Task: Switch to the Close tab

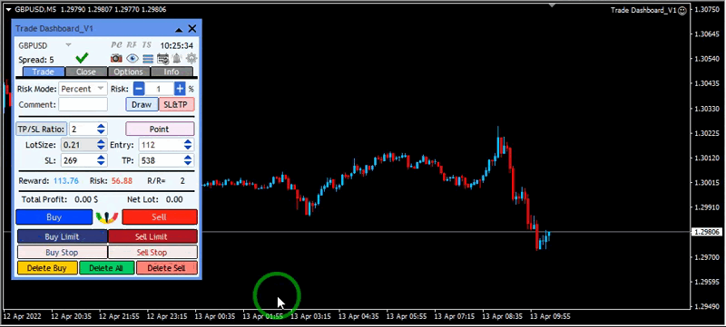Action: pyautogui.click(x=86, y=72)
